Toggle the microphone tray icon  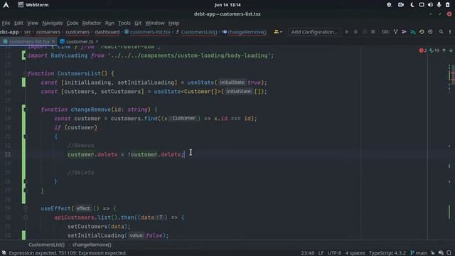[x=439, y=5]
